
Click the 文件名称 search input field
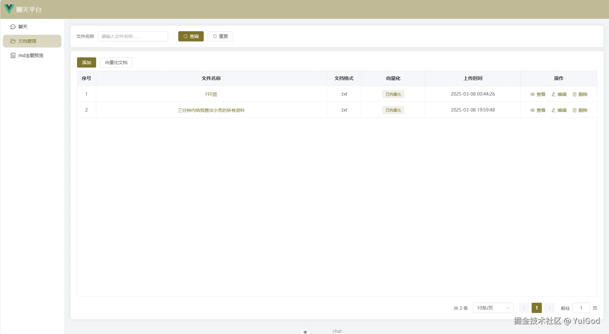[x=133, y=36]
